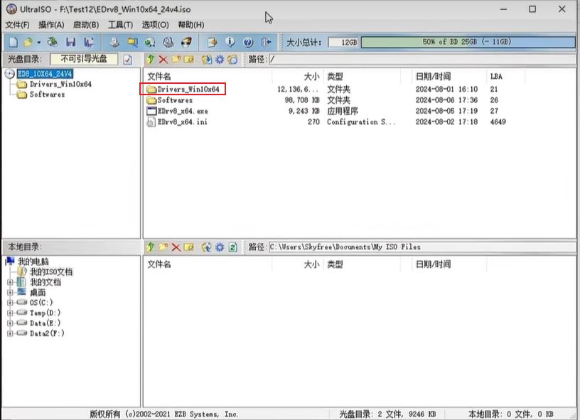Click the disc capacity usage bar
This screenshot has width=580, height=420.
point(466,43)
